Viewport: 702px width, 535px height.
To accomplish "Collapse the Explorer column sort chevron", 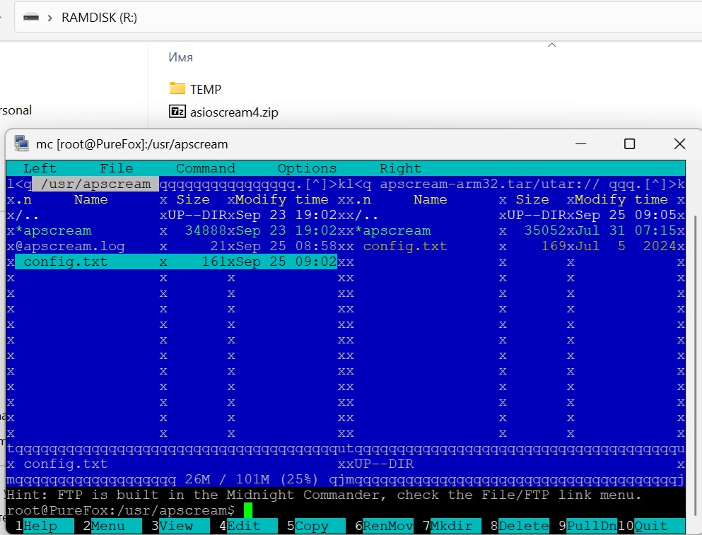I will (x=551, y=45).
